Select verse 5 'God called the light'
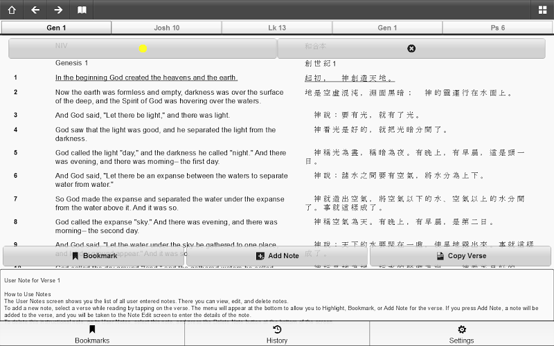The image size is (554, 346). pyautogui.click(x=170, y=157)
